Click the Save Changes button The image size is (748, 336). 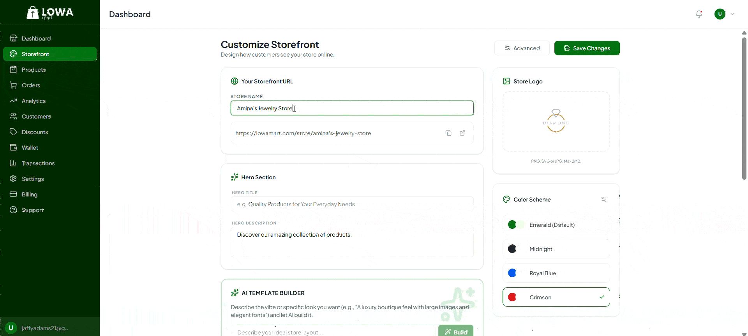coord(587,48)
